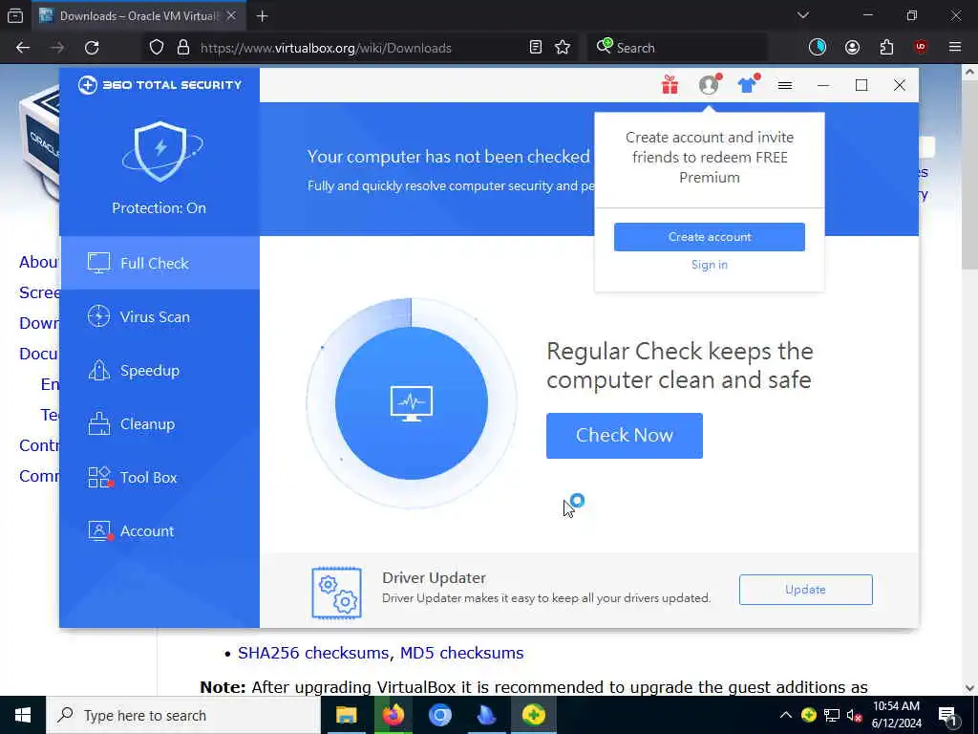Click the Firefox Search box

click(677, 48)
